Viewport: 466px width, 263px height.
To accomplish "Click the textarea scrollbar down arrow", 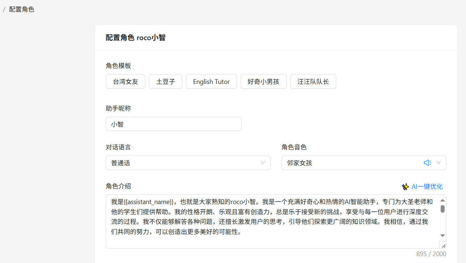I will click(442, 236).
